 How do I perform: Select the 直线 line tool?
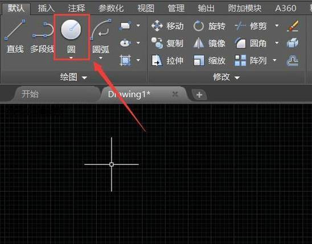click(15, 36)
